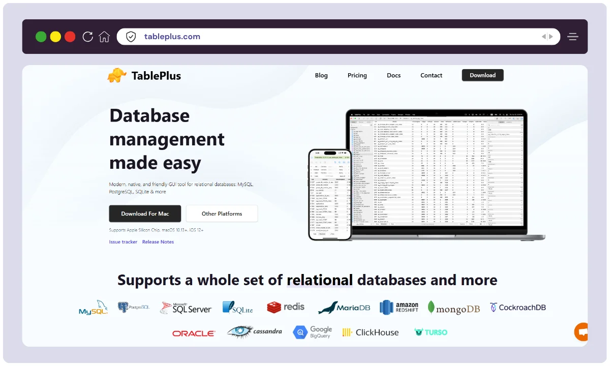Click the 'Modern, native, and friendly GUI' description
Viewport: 610px width, 366px height.
tap(181, 188)
